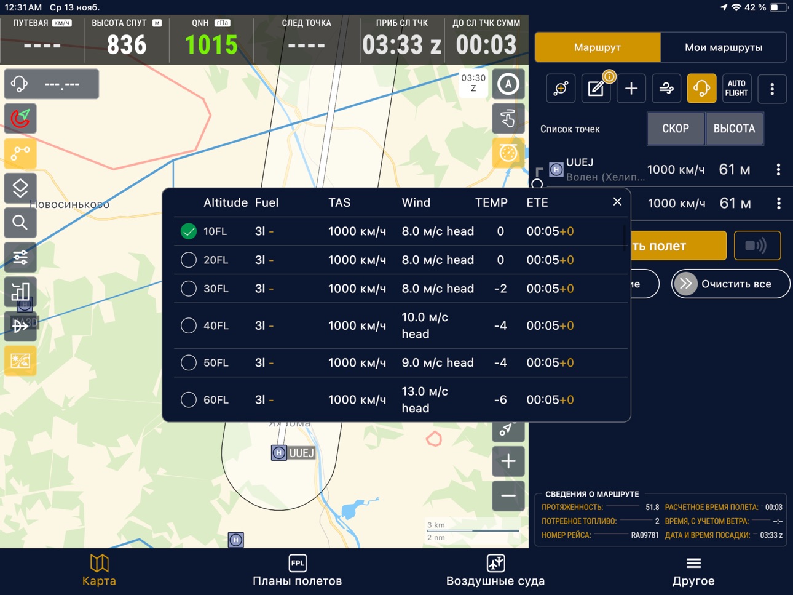793x595 pixels.
Task: Switch to the Маршрут tab
Action: click(x=598, y=47)
